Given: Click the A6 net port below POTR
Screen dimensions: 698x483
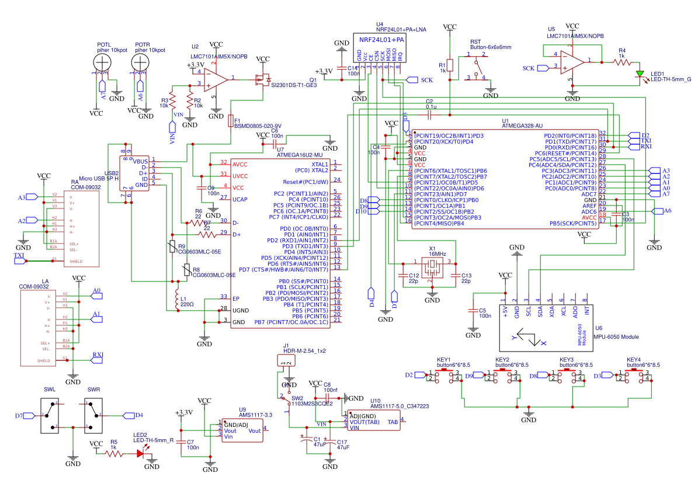Looking at the screenshot, I should coord(140,85).
